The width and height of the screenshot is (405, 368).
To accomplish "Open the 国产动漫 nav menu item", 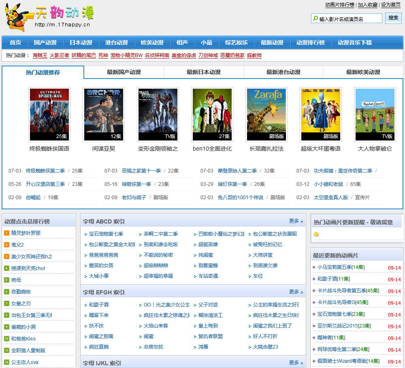I will point(45,43).
